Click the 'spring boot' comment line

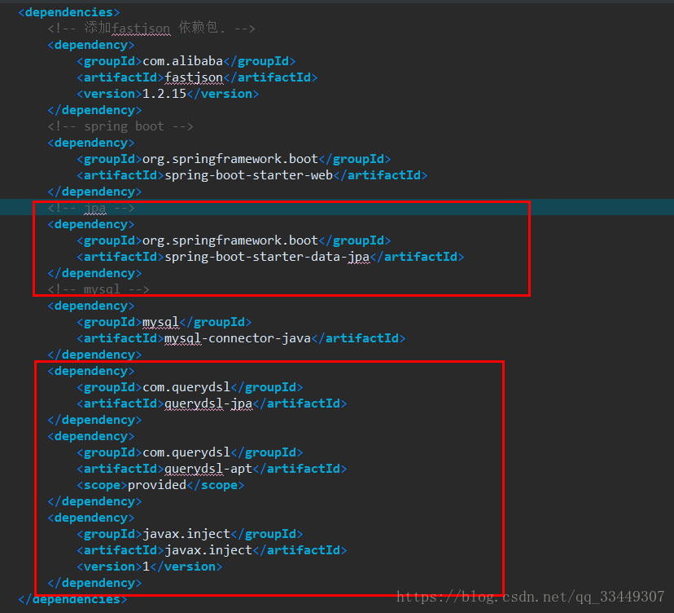120,126
